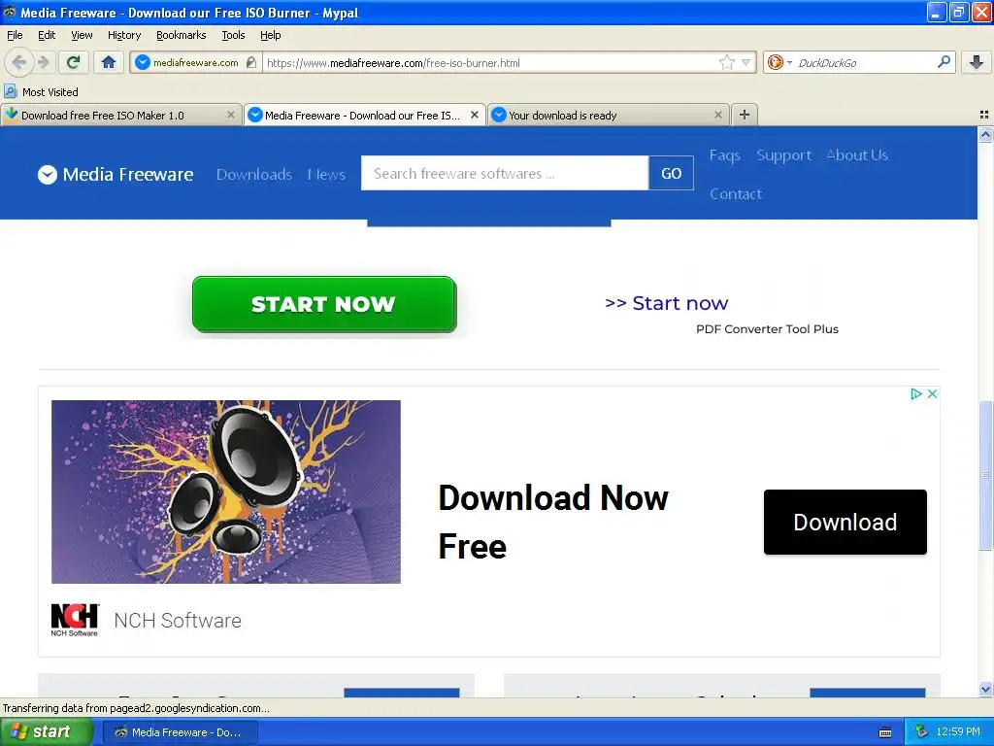
Task: Click the vertical scrollbar thumb
Action: click(985, 474)
